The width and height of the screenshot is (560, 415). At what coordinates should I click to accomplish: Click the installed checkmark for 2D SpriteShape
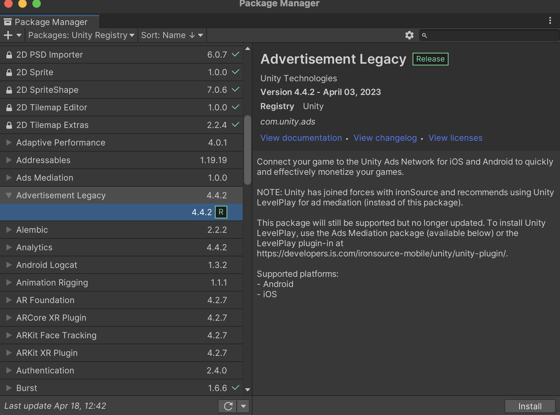236,90
